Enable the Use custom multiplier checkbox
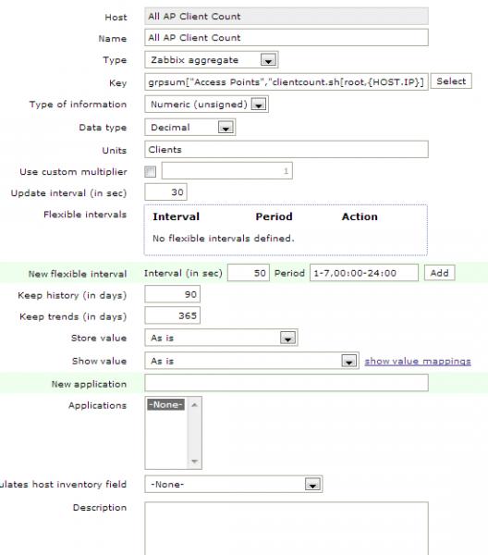This screenshot has width=488, height=555. (x=150, y=172)
